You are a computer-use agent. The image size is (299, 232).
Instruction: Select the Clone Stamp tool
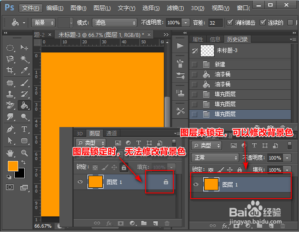10,94
